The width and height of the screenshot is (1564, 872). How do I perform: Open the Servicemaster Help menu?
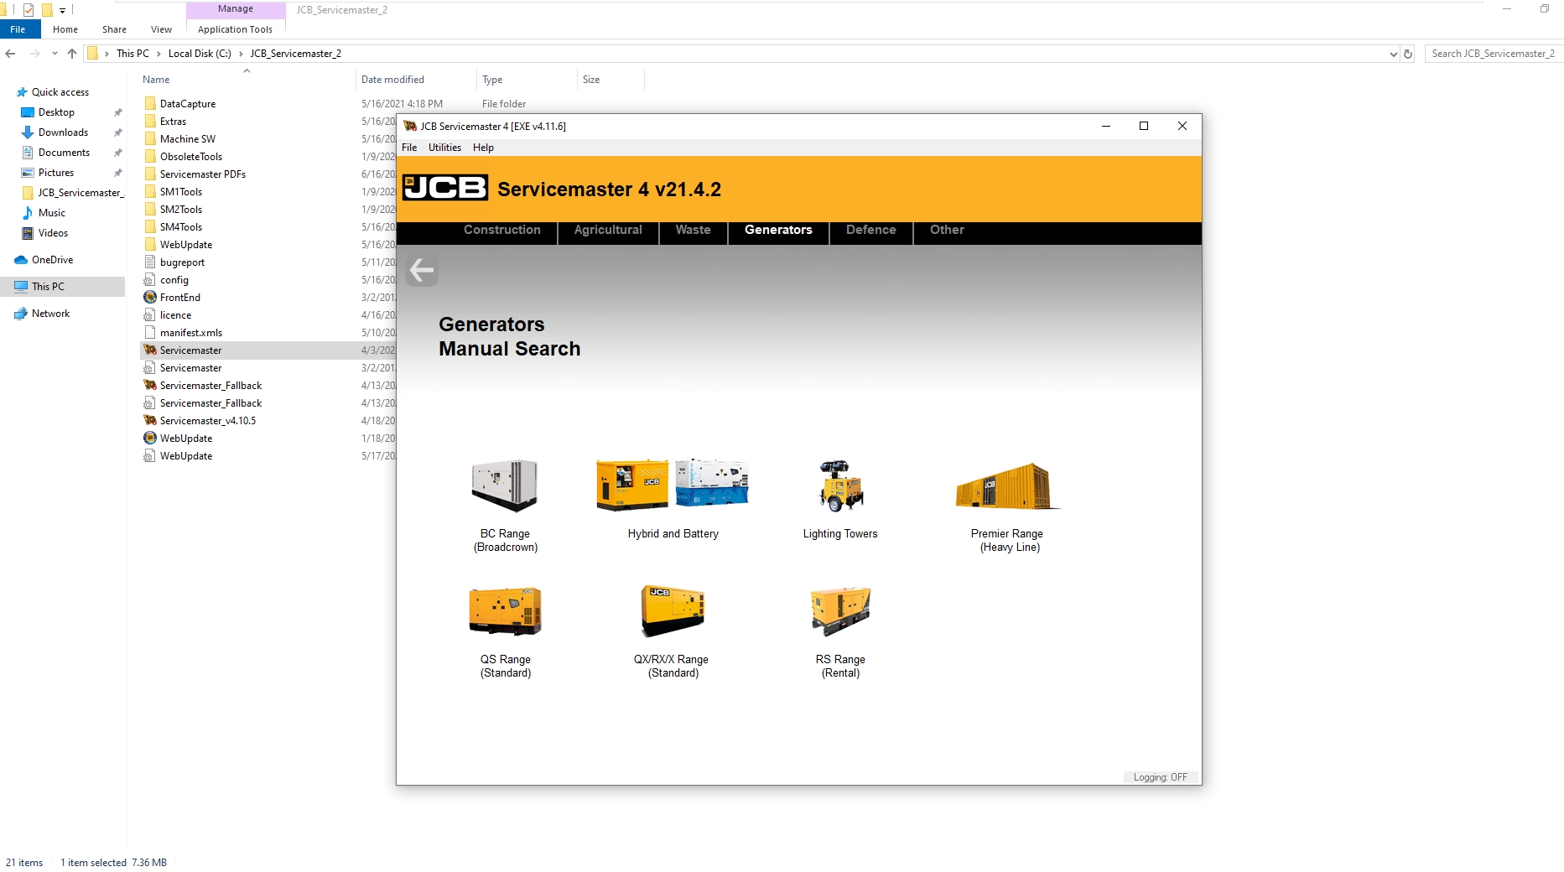pos(483,148)
